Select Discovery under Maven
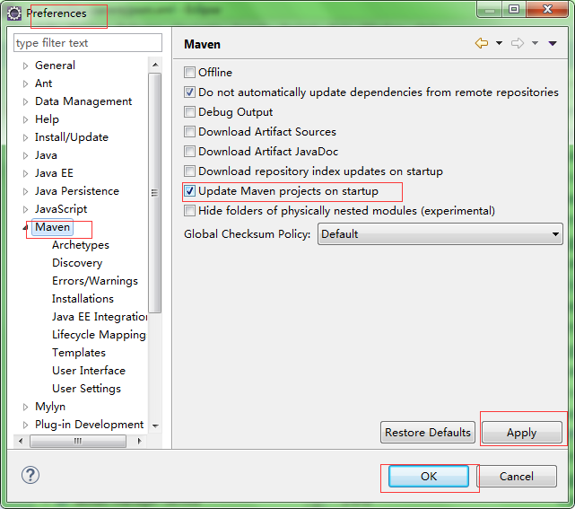The image size is (575, 509). click(77, 263)
